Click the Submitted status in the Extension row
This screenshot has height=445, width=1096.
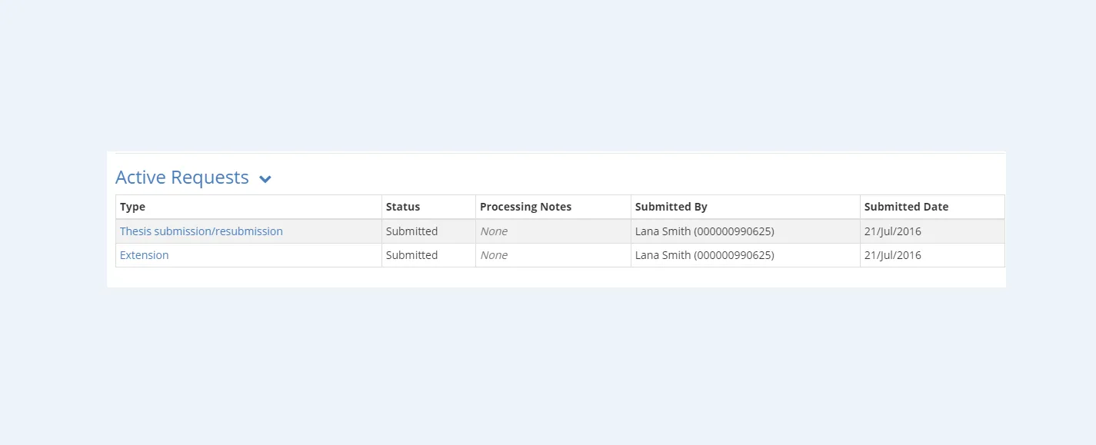coord(411,255)
